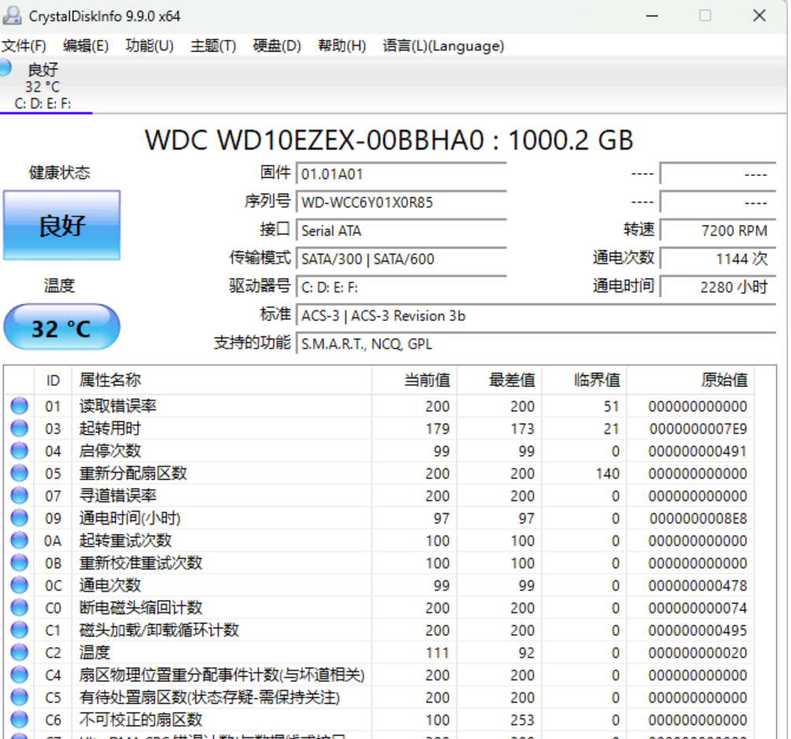
Task: Click the 临界值 column header
Action: (585, 381)
